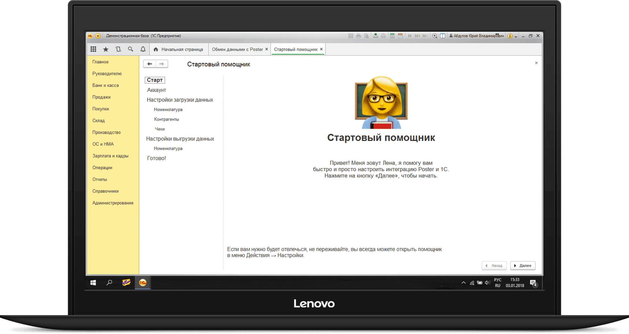The image size is (629, 334).
Task: Click the forward arrow navigation button
Action: point(162,64)
